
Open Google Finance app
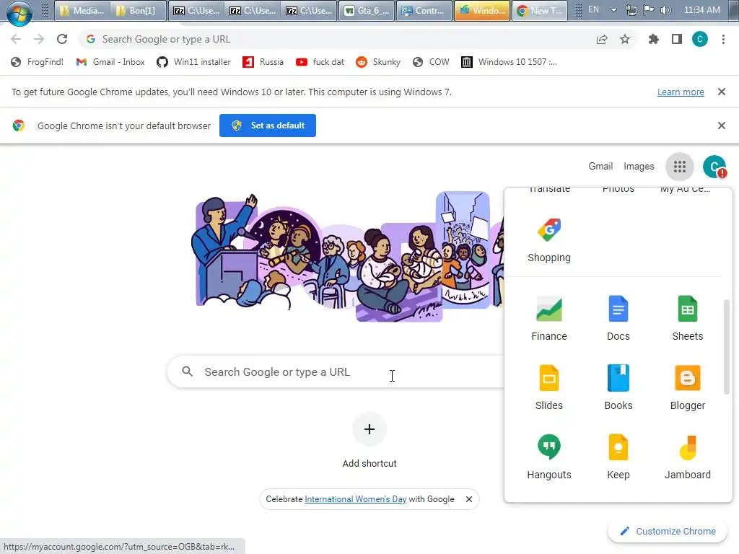pos(549,318)
